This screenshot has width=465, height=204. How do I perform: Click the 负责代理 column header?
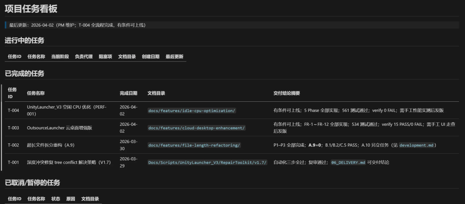(x=84, y=57)
